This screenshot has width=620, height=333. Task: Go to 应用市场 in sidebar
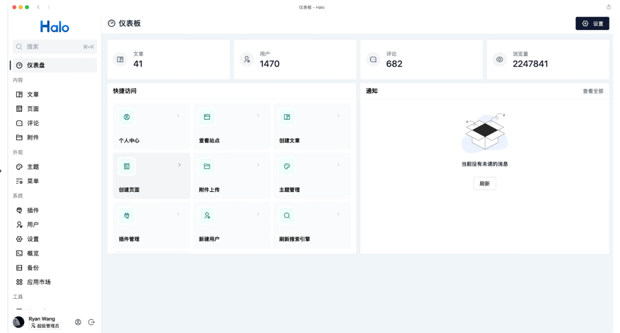(39, 282)
